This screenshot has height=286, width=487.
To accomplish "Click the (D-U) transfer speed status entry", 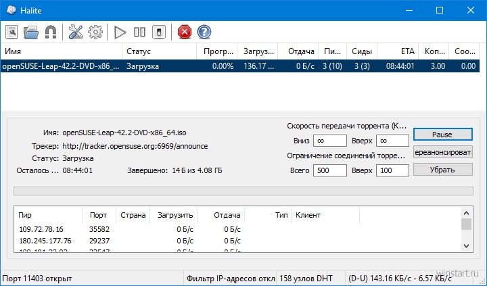I will pos(400,279).
